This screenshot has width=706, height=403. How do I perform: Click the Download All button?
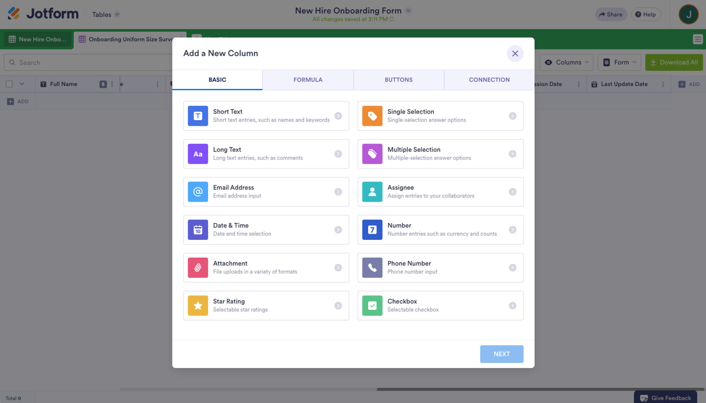pos(674,62)
